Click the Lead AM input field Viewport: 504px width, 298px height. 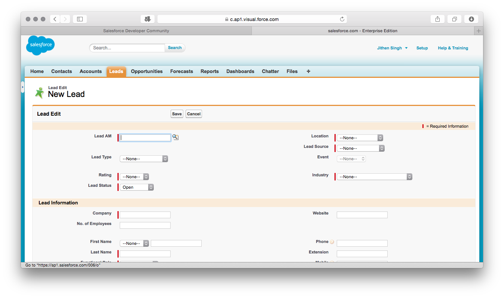(145, 138)
